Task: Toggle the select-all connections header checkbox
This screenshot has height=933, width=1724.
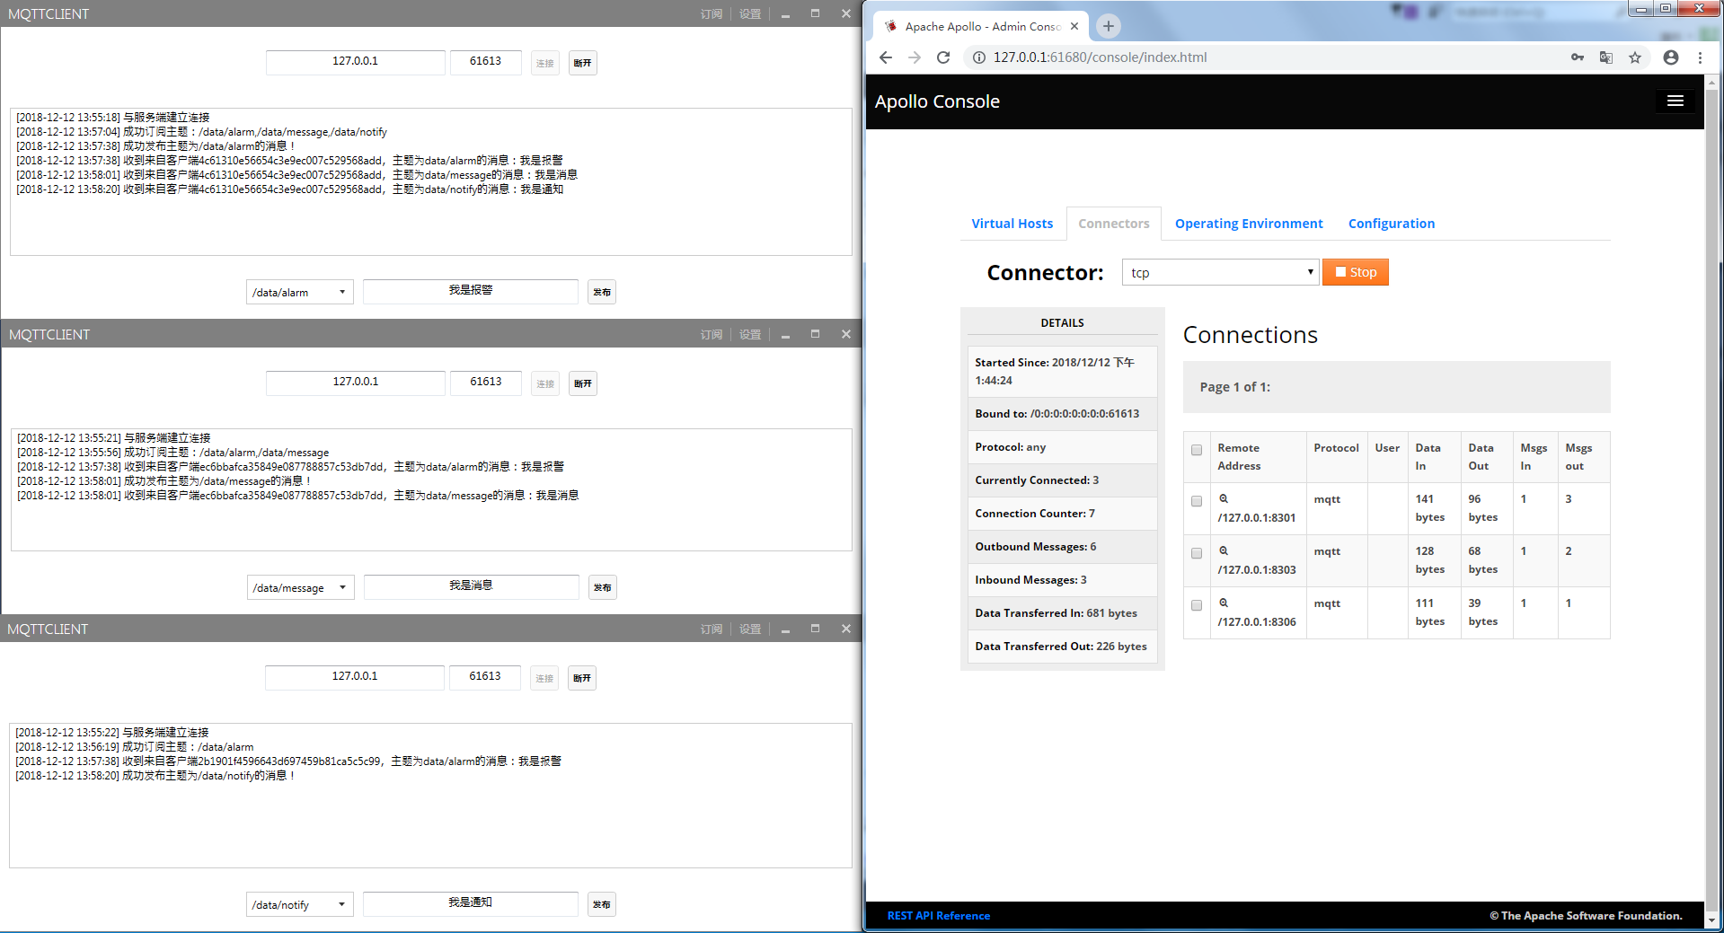Action: tap(1196, 451)
